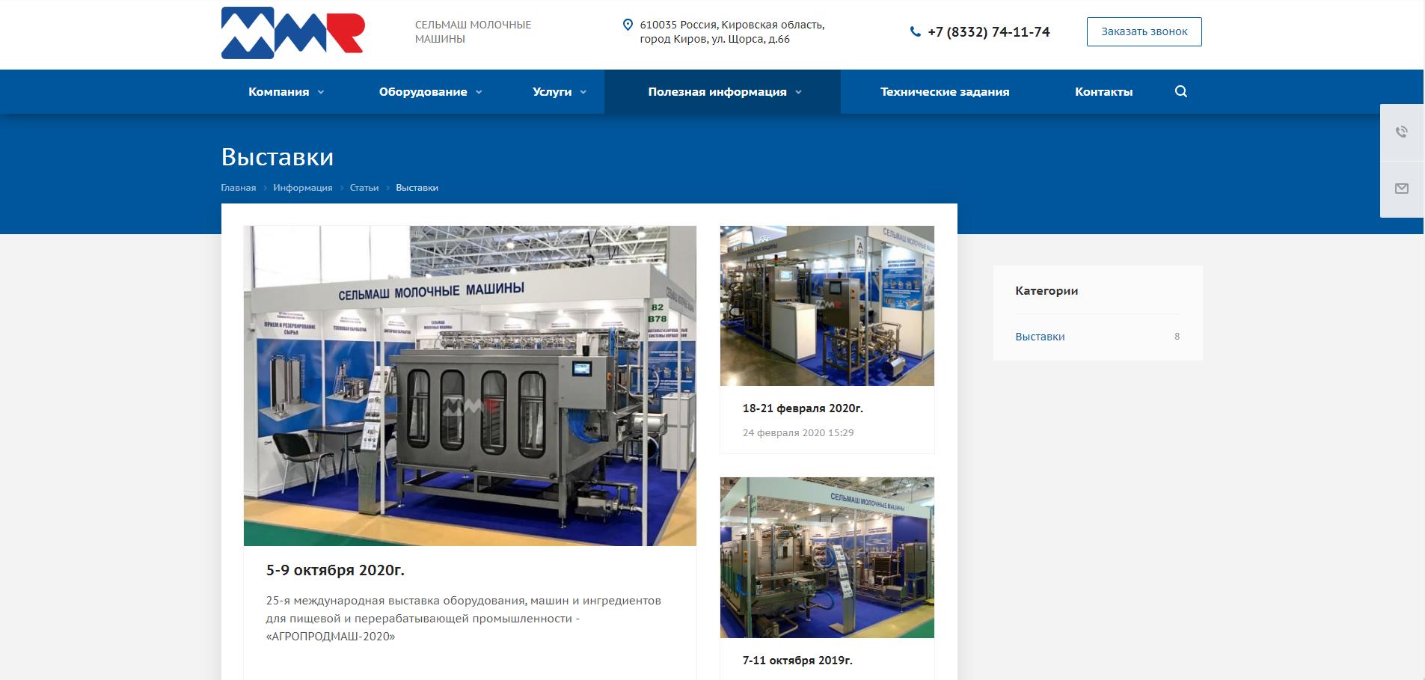Click the date 24 февраля 2020 15:29
Screen dimensions: 1425x680
[x=798, y=432]
